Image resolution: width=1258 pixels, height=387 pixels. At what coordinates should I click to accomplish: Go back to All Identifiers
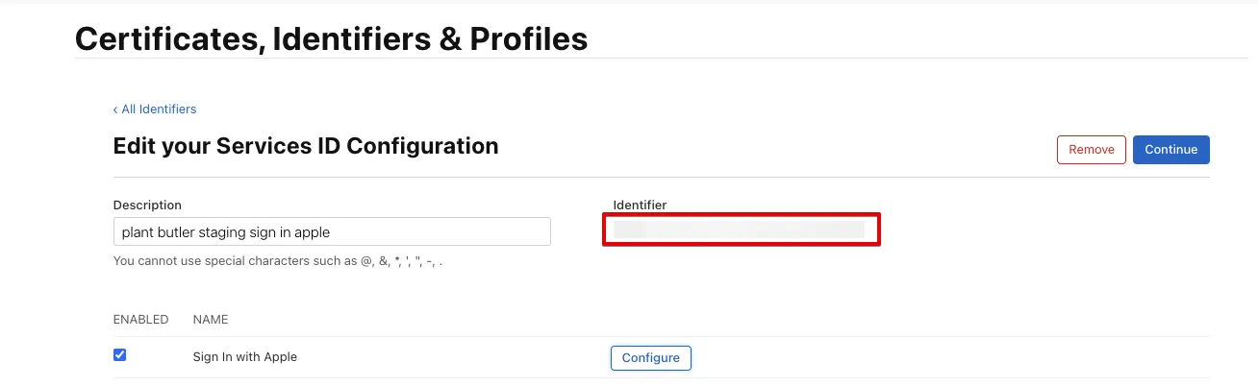159,109
